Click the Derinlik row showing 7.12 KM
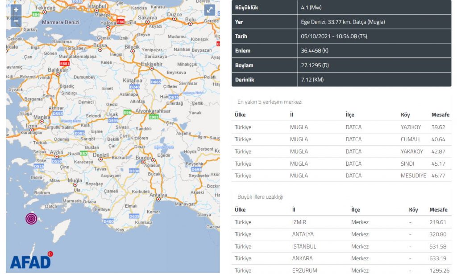The height and width of the screenshot is (274, 457). click(x=341, y=79)
